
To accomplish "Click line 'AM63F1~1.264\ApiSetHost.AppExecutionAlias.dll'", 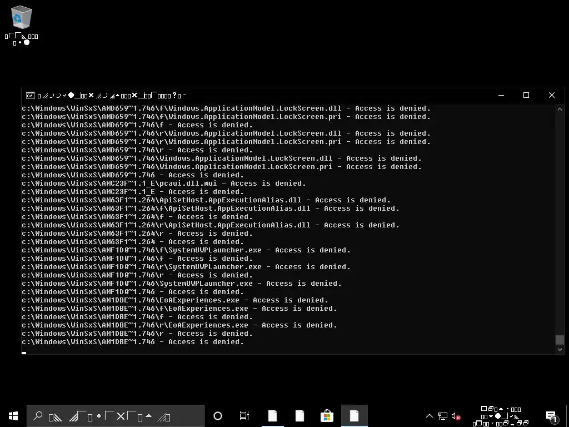I will [206, 200].
